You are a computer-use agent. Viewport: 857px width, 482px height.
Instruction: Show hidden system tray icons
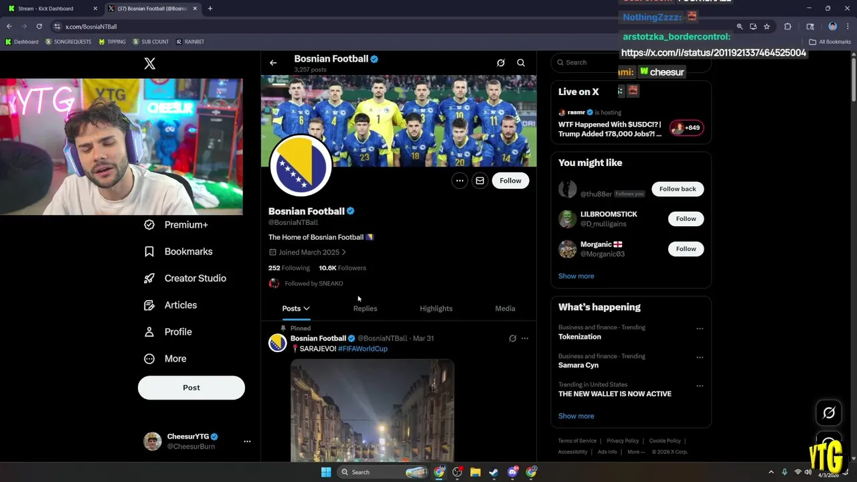[x=771, y=472]
